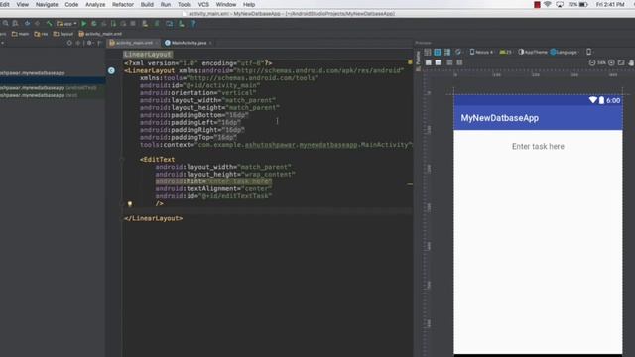Switch to MainActivity.java editor tab
635x357 pixels.
coord(189,43)
